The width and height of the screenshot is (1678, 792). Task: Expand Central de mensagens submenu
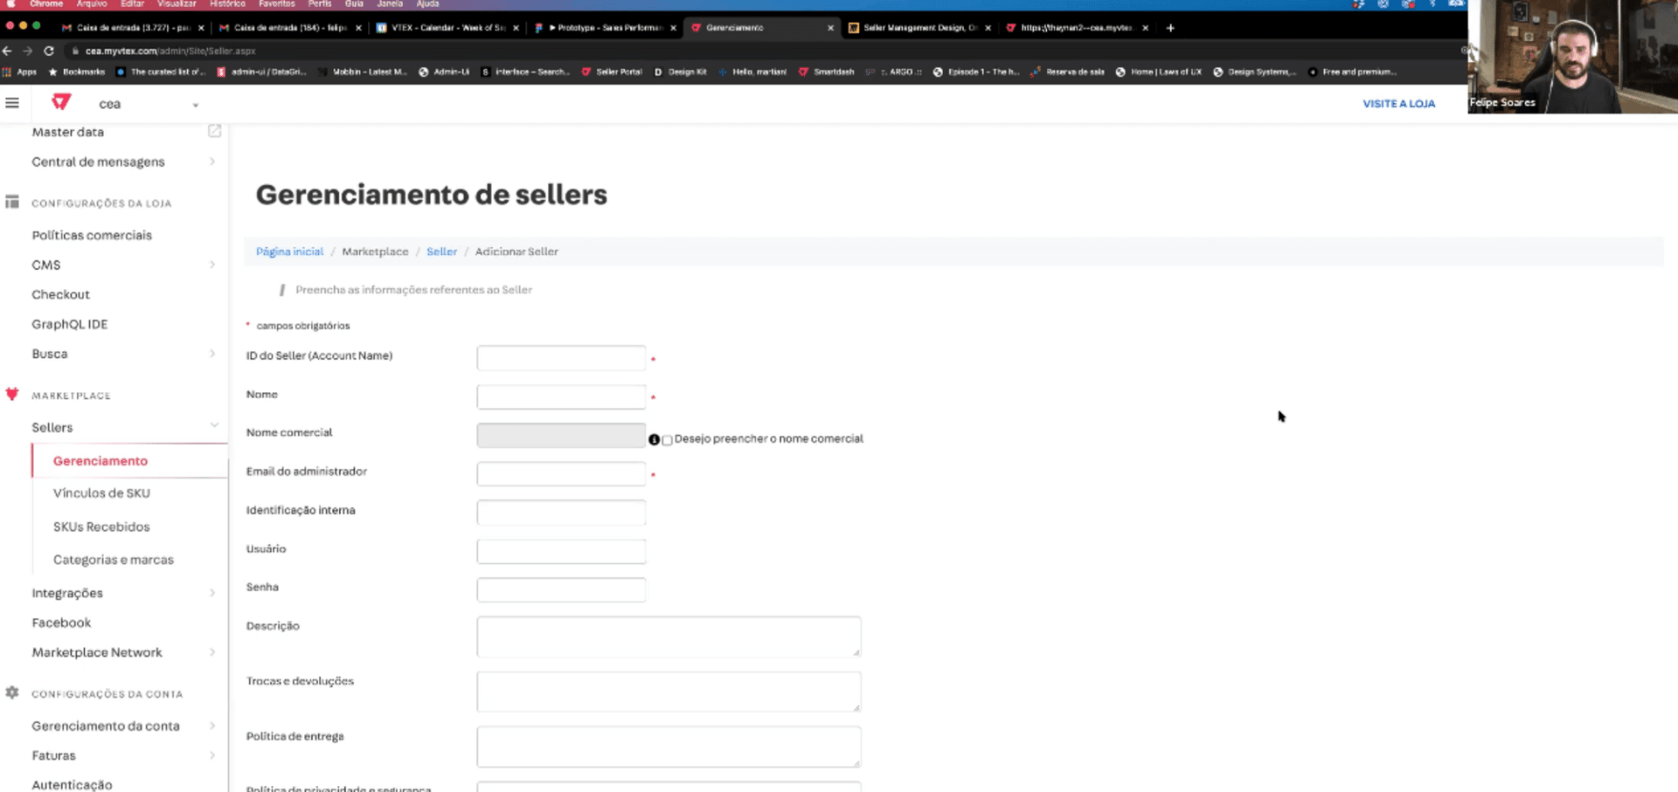(x=212, y=162)
